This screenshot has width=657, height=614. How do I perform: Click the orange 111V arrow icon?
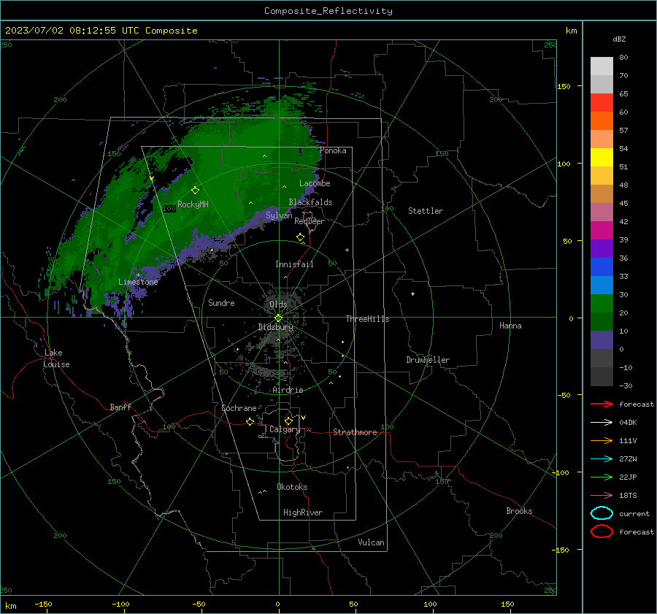(x=602, y=440)
